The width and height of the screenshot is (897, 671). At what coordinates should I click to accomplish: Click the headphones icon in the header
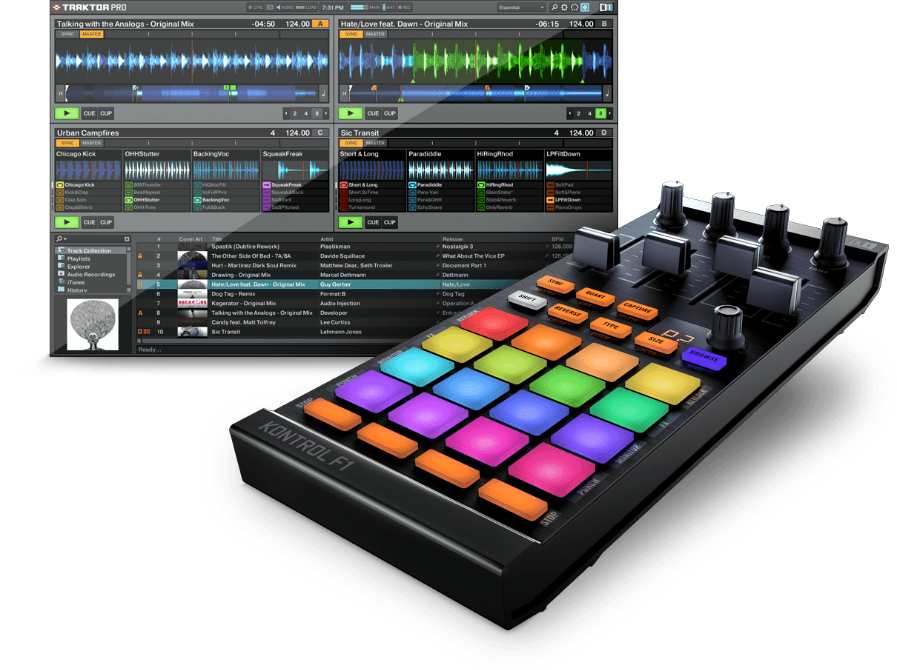point(575,7)
